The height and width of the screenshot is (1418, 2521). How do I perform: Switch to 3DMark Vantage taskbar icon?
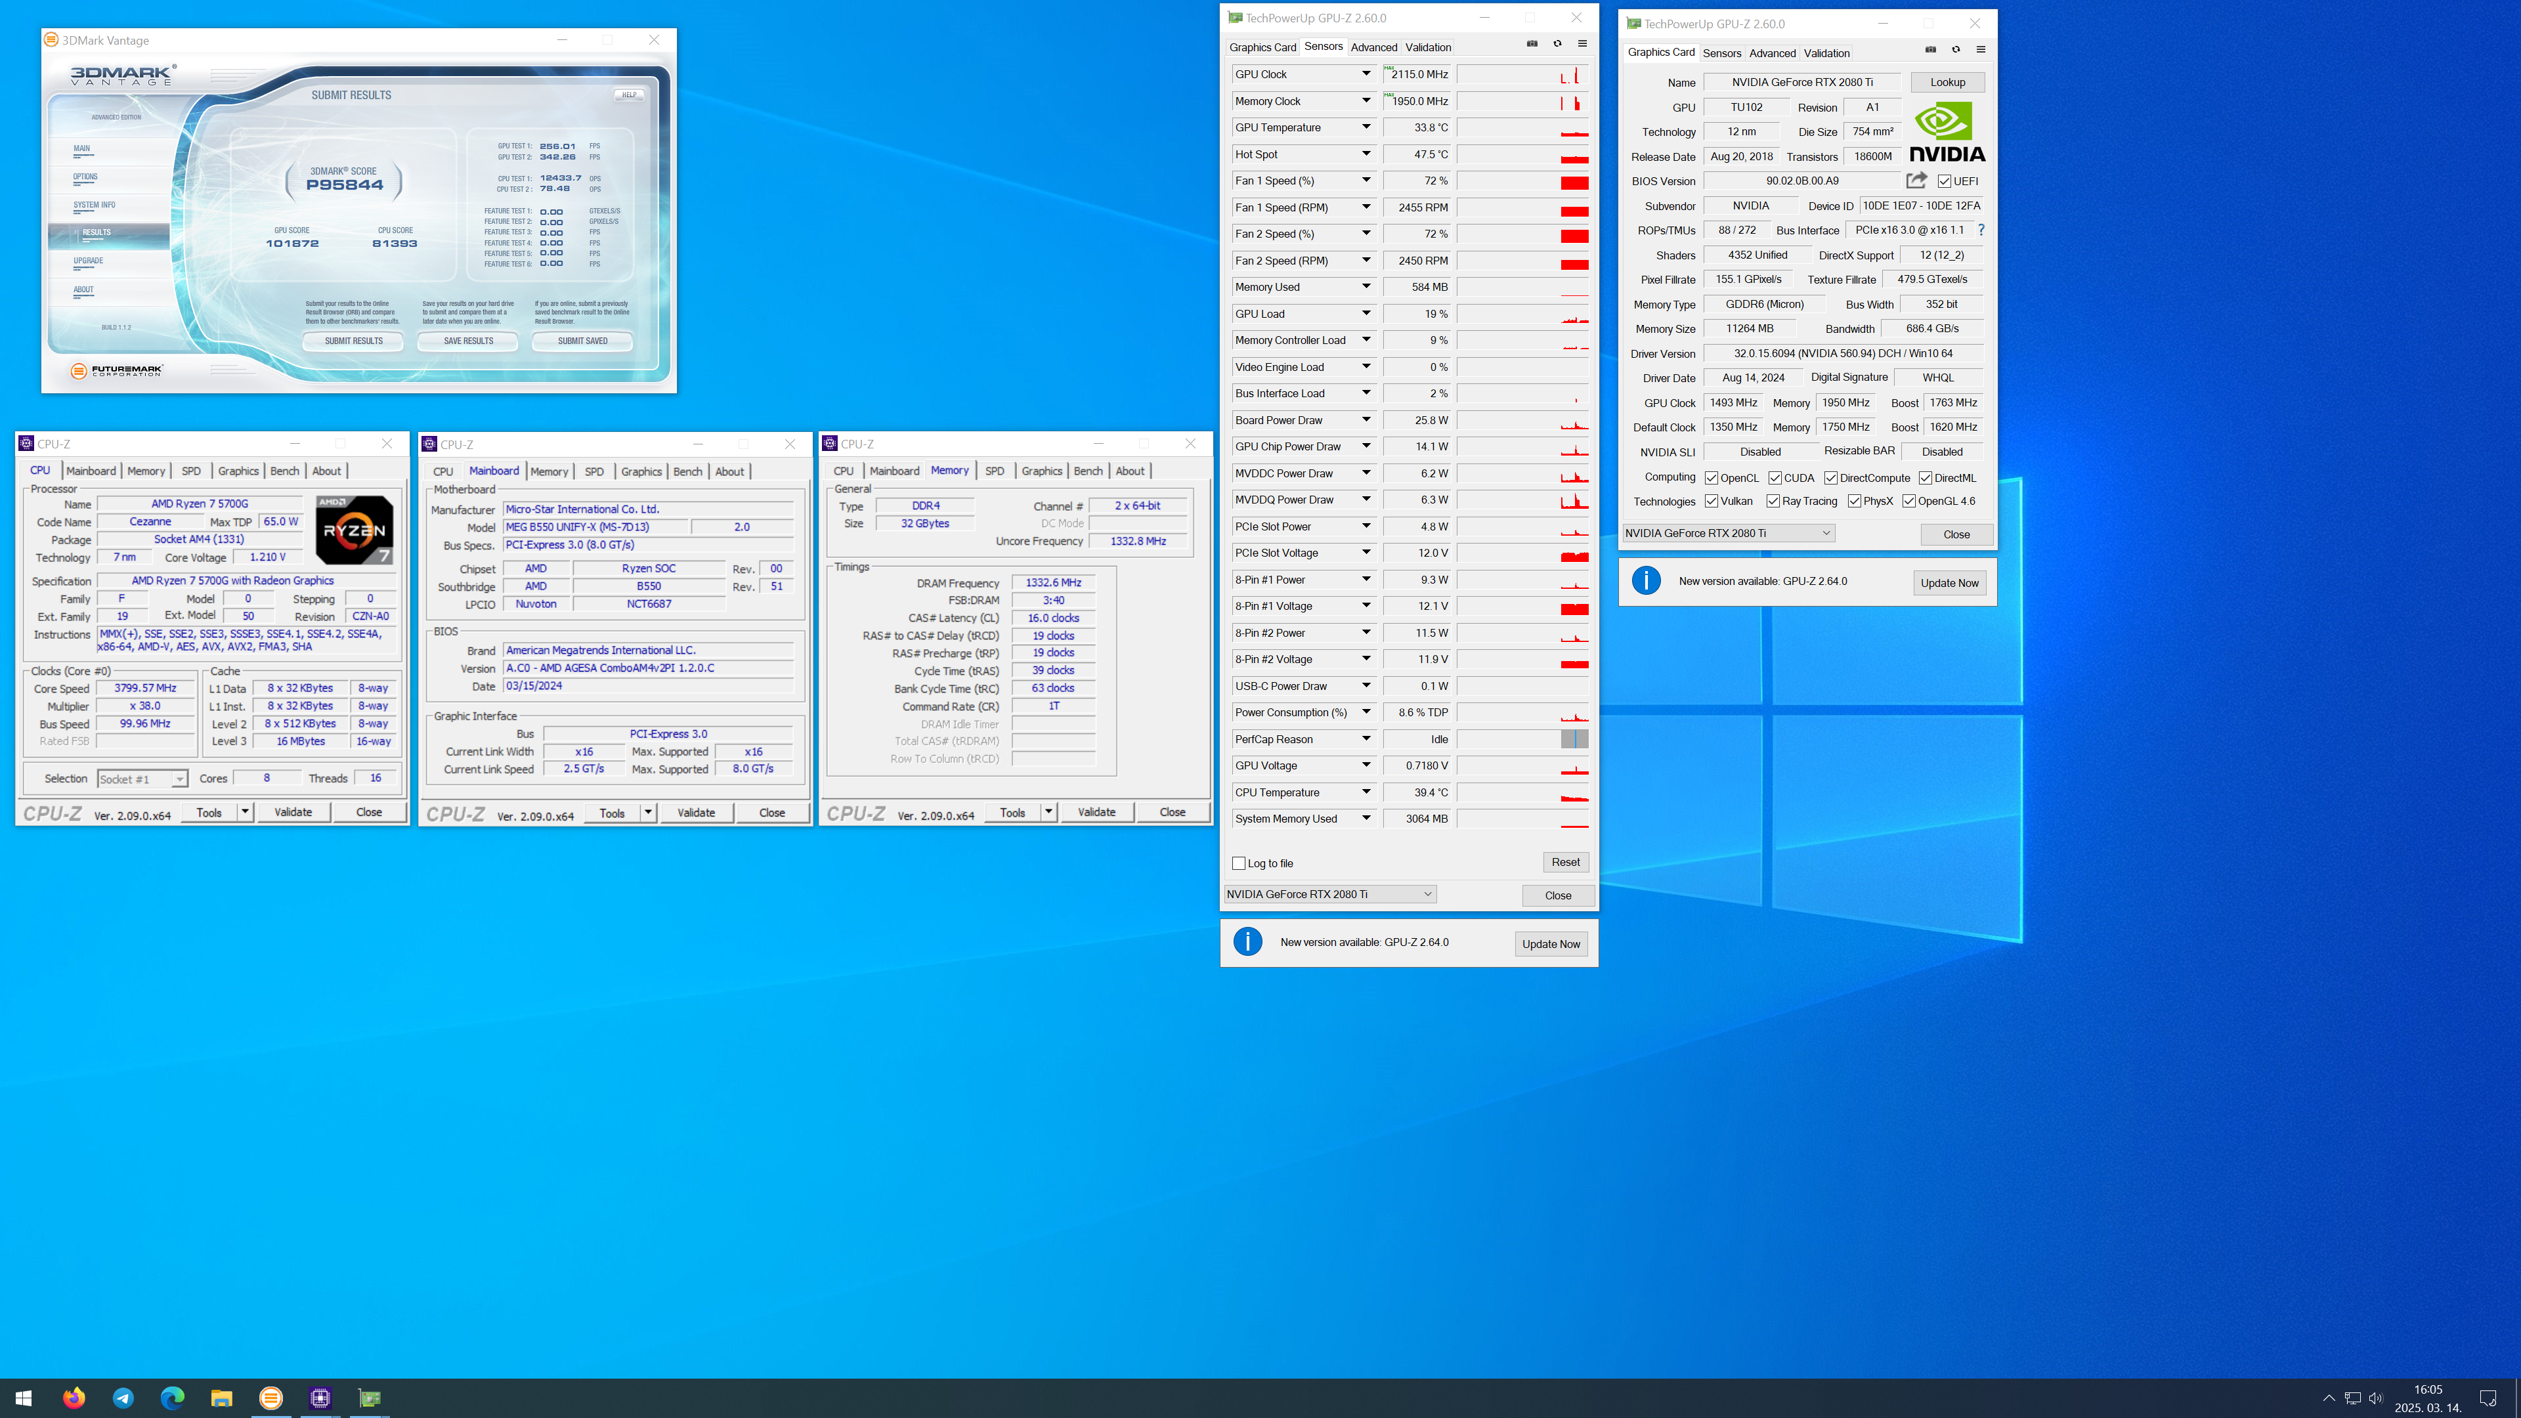pyautogui.click(x=271, y=1398)
